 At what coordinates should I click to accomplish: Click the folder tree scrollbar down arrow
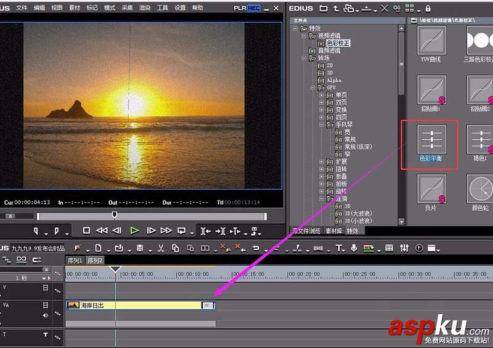(402, 222)
